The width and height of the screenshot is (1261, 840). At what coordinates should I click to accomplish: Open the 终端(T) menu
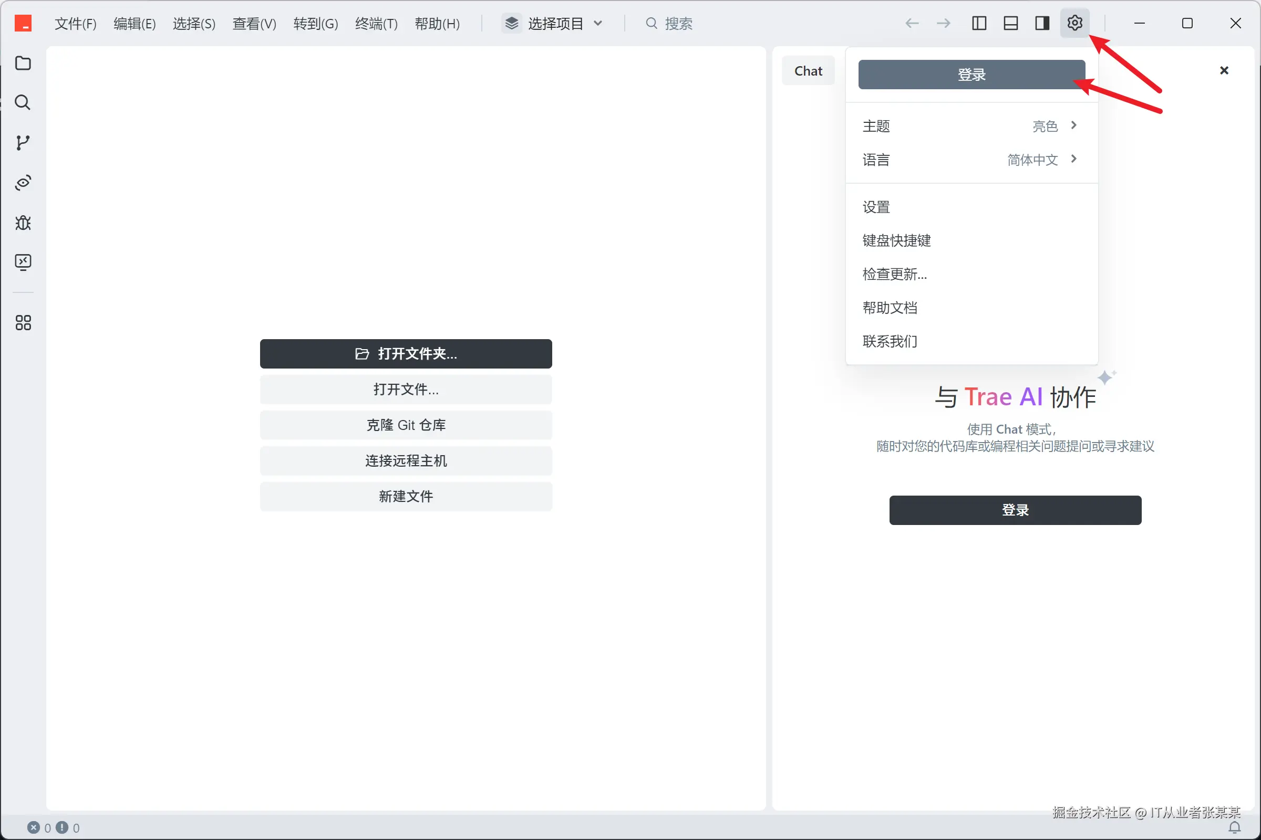tap(376, 24)
